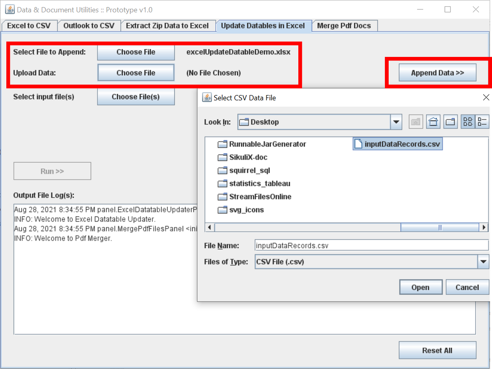Open the Excel to CSV tab
Image resolution: width=492 pixels, height=369 pixels.
pyautogui.click(x=29, y=25)
